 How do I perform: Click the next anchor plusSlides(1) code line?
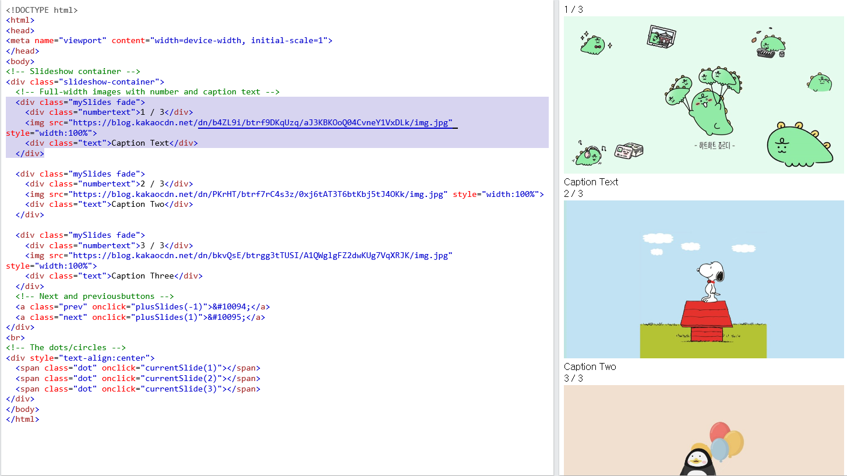coord(140,317)
